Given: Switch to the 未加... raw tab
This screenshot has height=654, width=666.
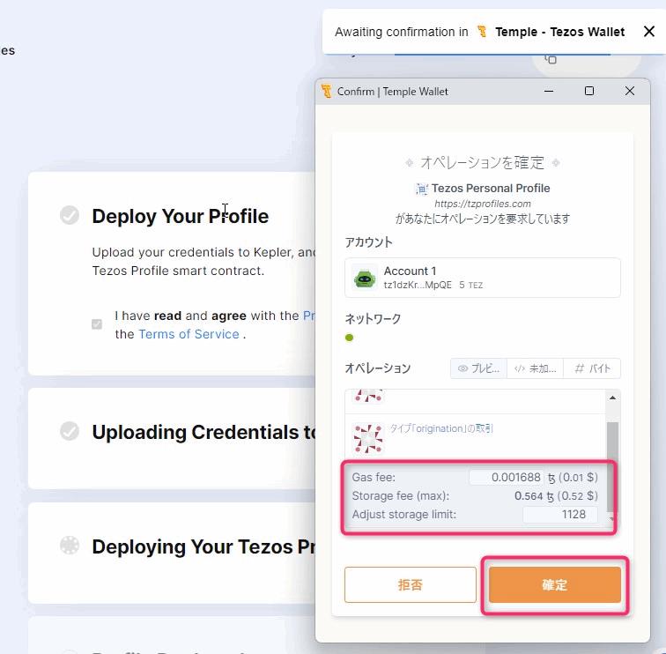Looking at the screenshot, I should tap(536, 368).
